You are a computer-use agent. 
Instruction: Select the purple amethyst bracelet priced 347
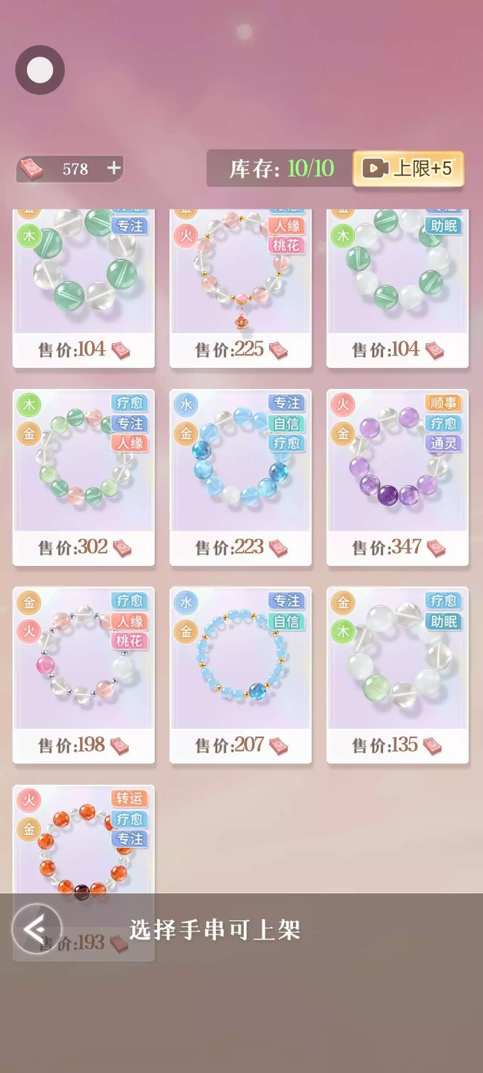(398, 477)
